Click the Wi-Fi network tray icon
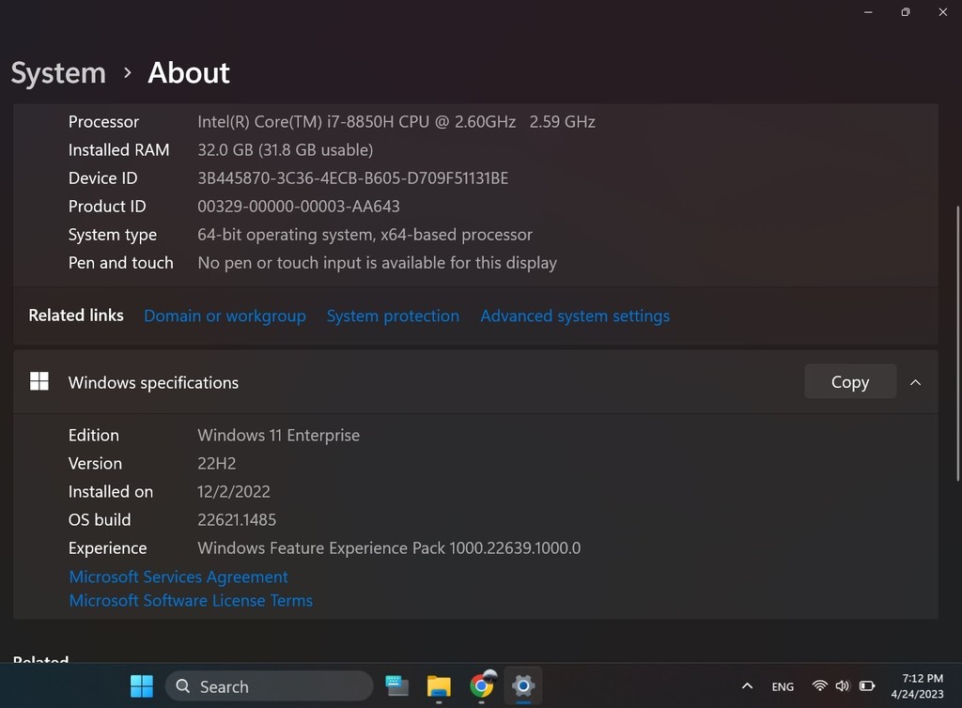 click(819, 686)
